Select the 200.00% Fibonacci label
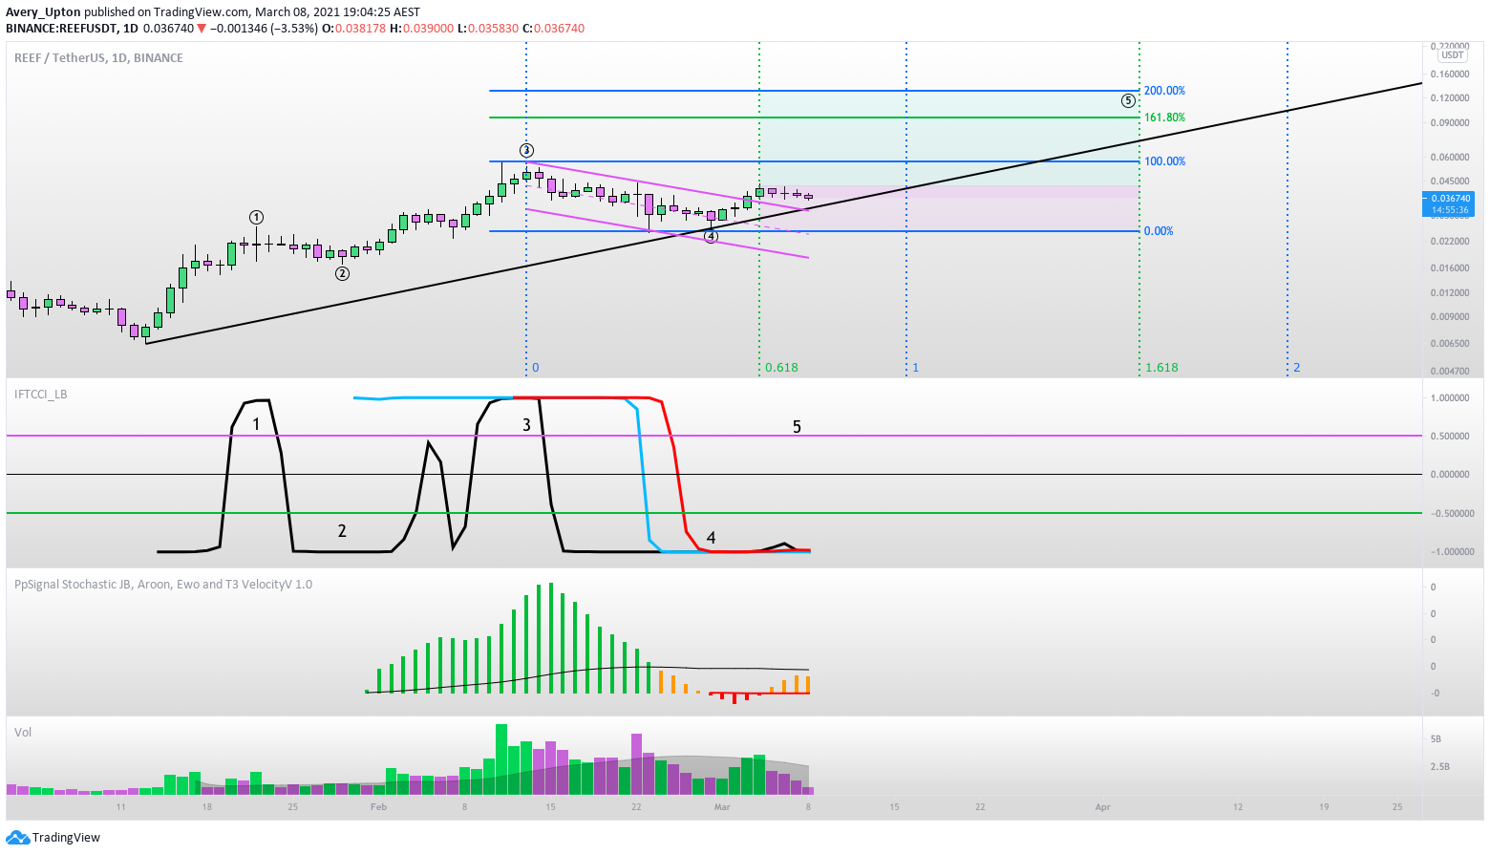Image resolution: width=1490 pixels, height=855 pixels. [x=1164, y=91]
